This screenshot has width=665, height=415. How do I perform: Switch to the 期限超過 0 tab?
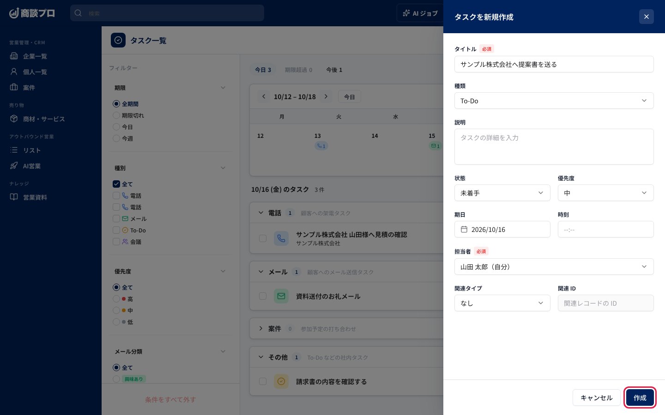click(x=299, y=70)
